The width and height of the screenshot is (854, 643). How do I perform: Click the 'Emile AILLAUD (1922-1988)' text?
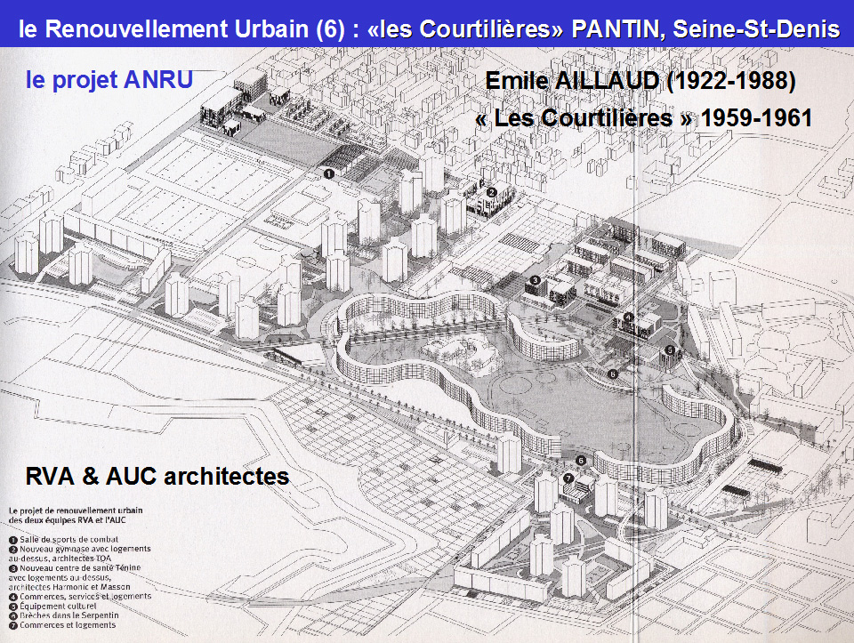[x=640, y=82]
